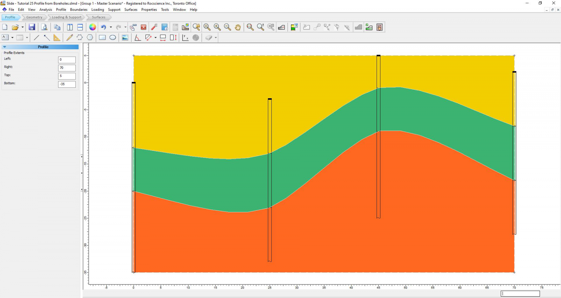Open the Window menu
This screenshot has height=298, width=561.
pos(179,9)
